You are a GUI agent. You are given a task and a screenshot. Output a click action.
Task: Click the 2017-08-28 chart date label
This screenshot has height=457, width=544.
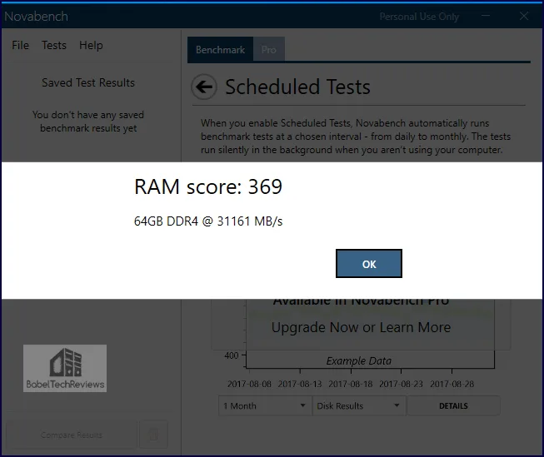452,384
